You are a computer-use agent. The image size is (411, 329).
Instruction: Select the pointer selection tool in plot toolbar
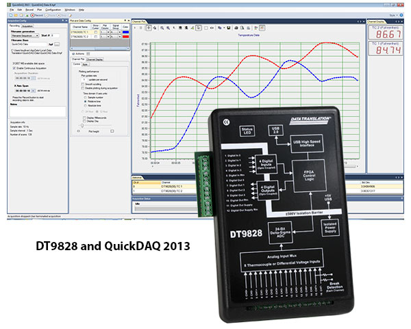tap(199, 28)
